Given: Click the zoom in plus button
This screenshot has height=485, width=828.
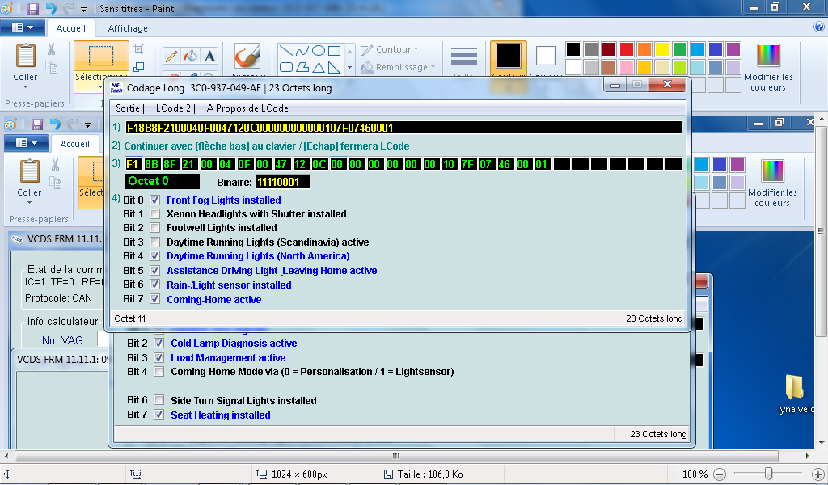Looking at the screenshot, I should [x=817, y=474].
